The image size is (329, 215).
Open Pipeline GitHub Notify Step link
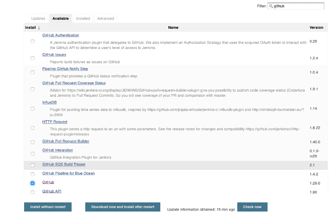tap(65, 69)
